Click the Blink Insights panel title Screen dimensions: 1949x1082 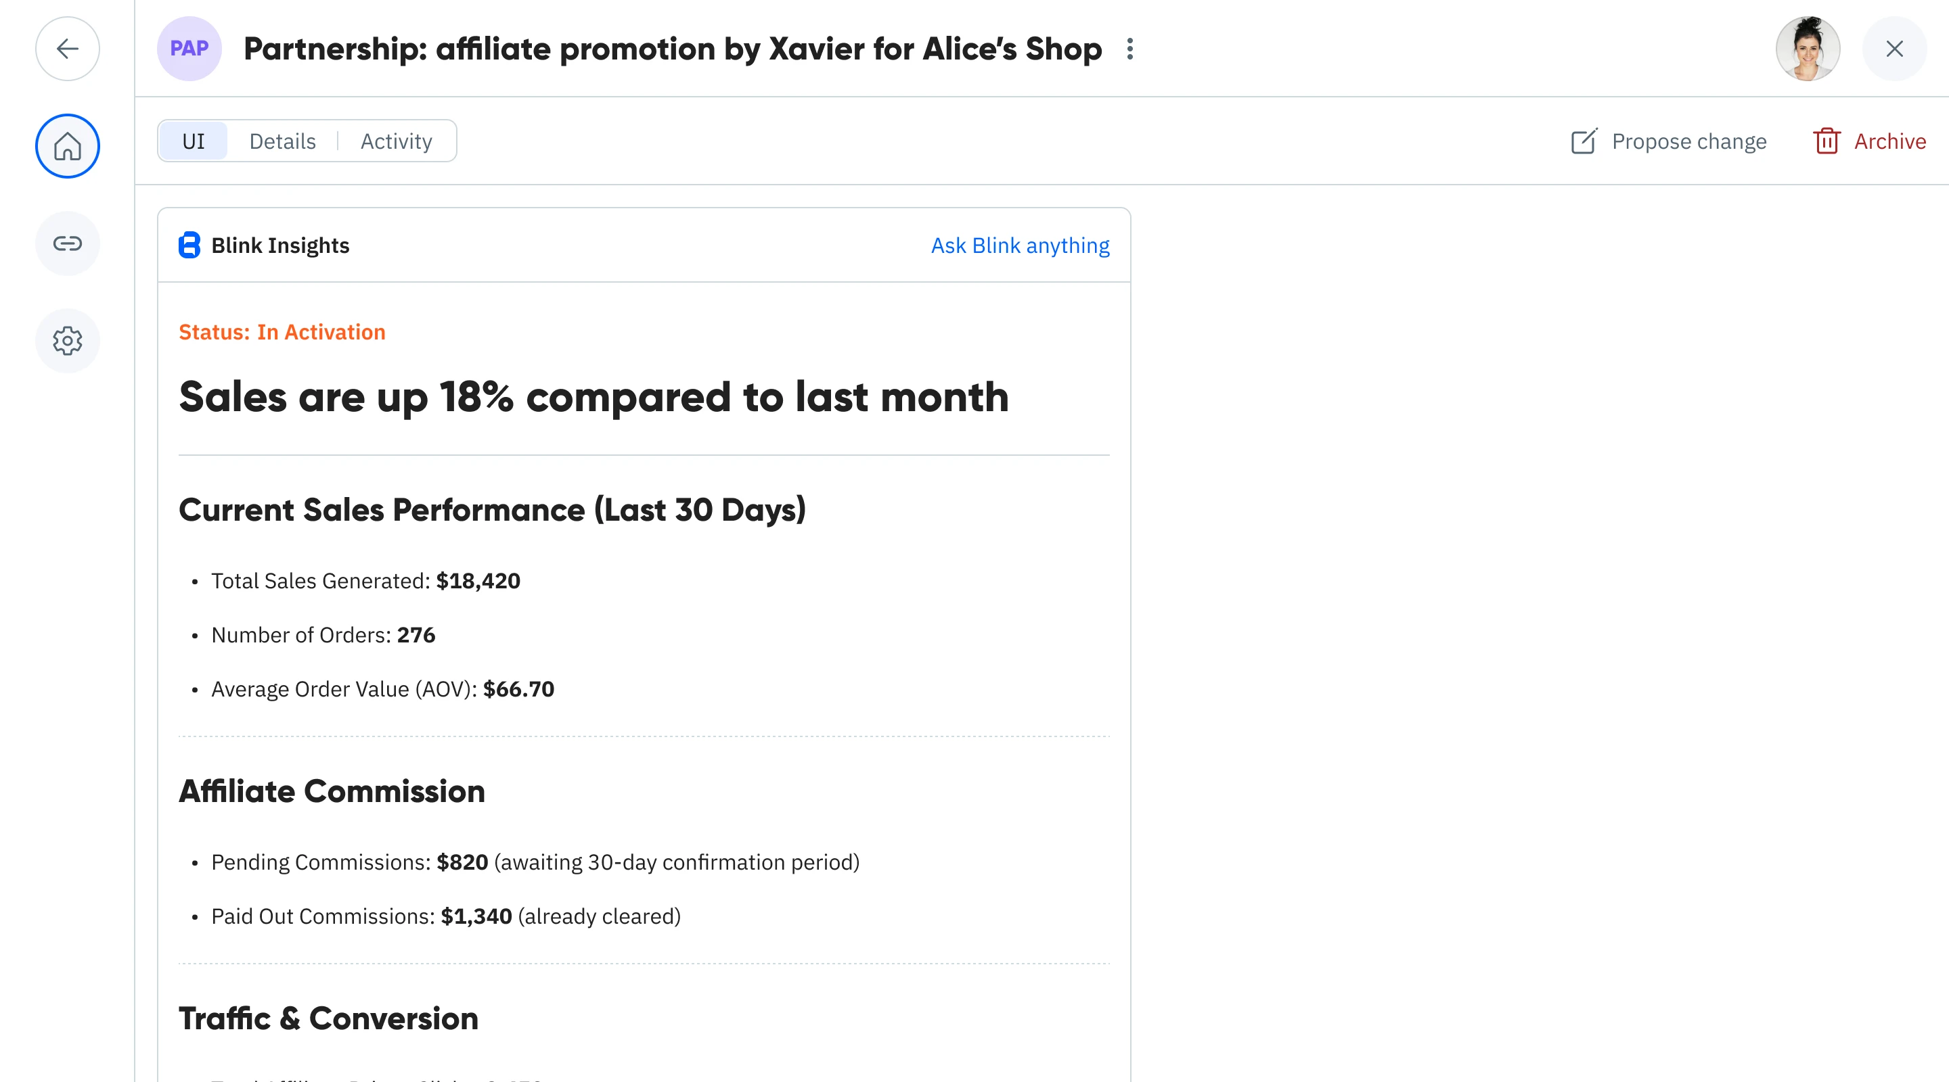pos(280,245)
